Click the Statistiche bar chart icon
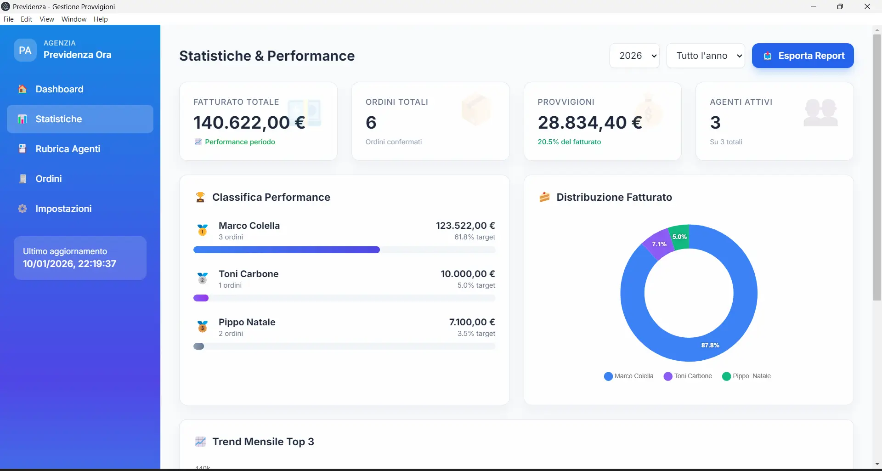 (22, 119)
